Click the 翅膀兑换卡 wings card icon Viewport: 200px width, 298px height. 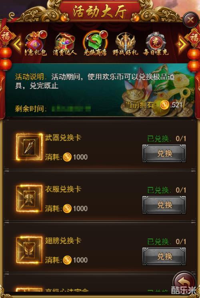coord(29,250)
